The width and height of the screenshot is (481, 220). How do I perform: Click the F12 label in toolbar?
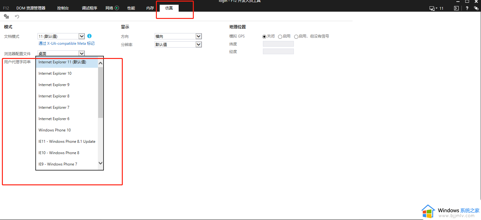6,8
